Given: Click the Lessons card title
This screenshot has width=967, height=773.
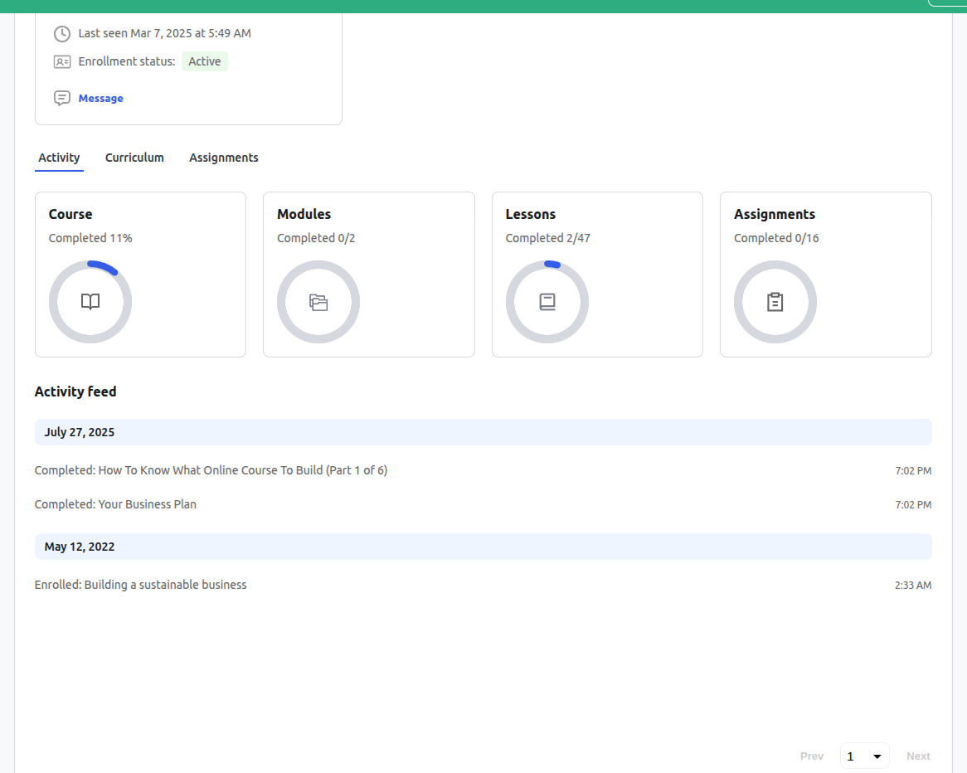Looking at the screenshot, I should click(531, 214).
